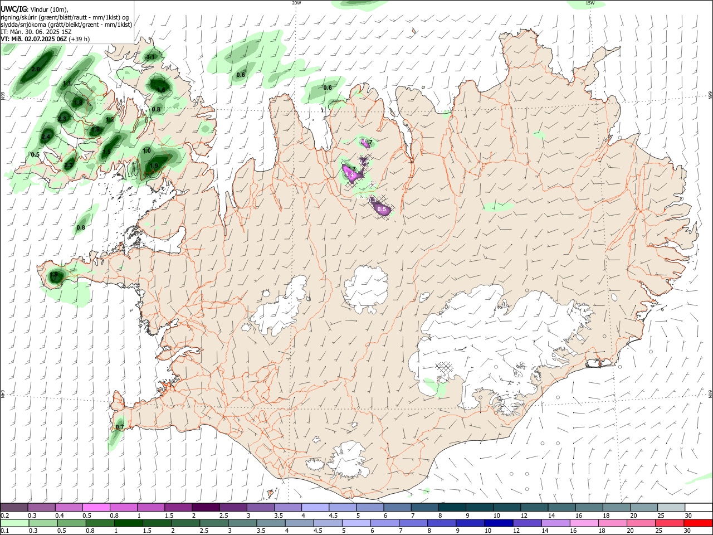Viewport: 713px width, 535px height.
Task: Click the '64N' latitude label on right edge
Action: pos(710,394)
